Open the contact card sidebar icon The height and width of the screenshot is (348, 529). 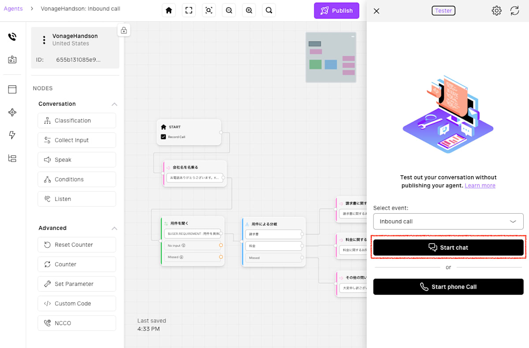click(x=12, y=59)
